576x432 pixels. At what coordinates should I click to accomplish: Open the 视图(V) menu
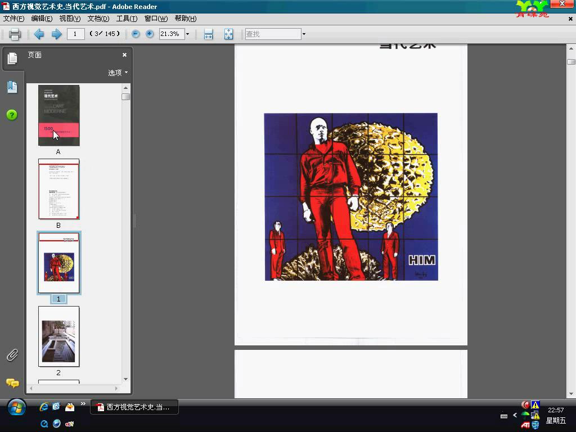[x=70, y=19]
